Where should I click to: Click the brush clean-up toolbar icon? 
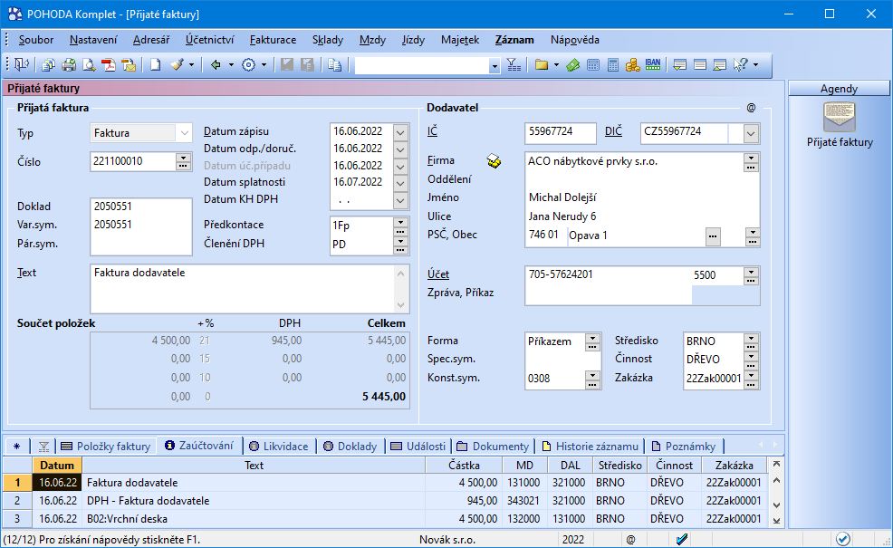(x=178, y=65)
